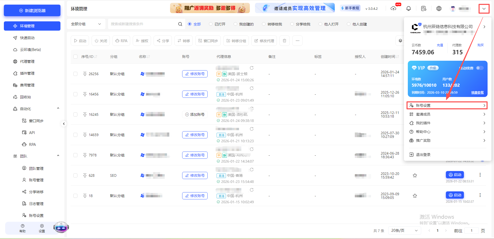Click the search input field
Image resolution: width=494 pixels, height=239 pixels.
pyautogui.click(x=144, y=24)
